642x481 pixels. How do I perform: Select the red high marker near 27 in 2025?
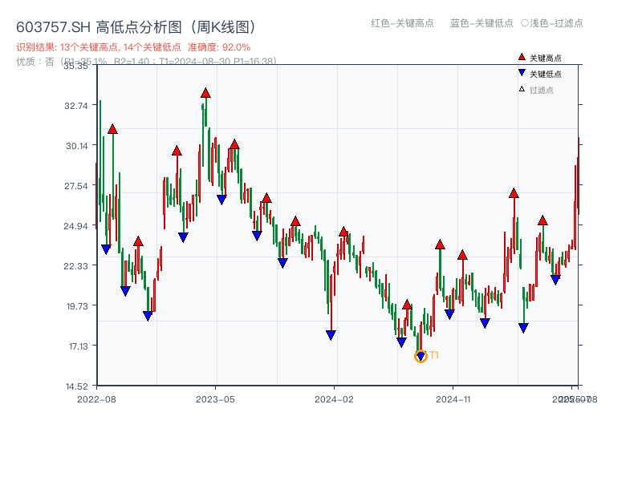(x=514, y=193)
